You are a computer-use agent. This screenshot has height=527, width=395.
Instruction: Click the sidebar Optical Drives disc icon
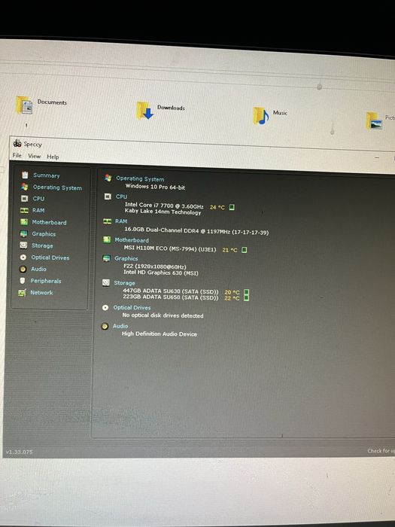23,257
